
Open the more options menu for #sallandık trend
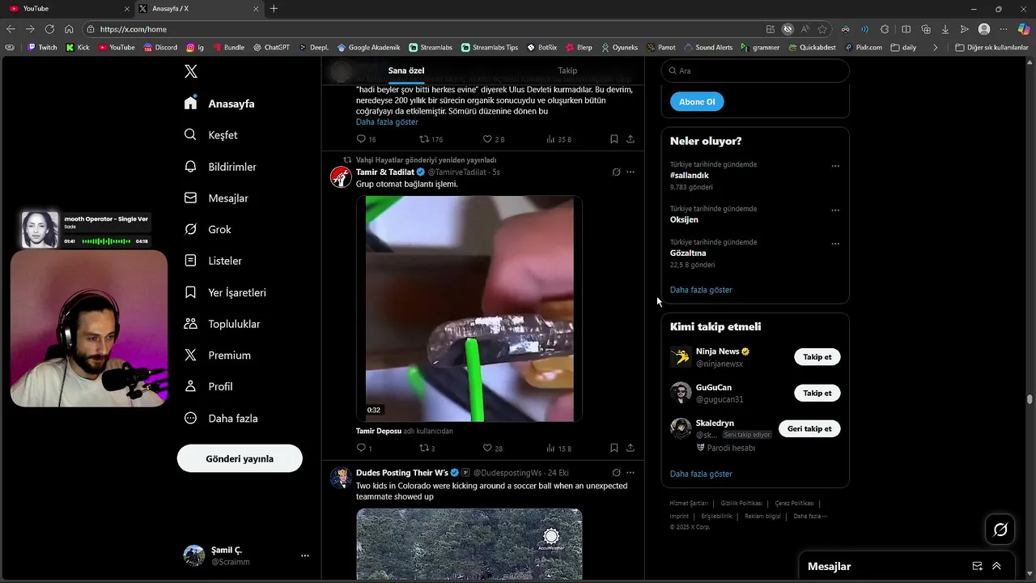point(835,166)
